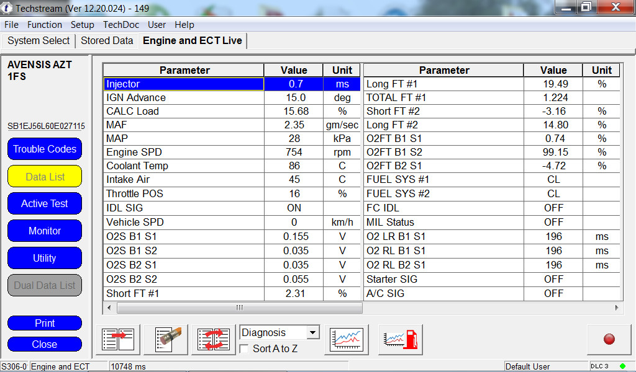
Task: Open the graph view icon
Action: 346,339
